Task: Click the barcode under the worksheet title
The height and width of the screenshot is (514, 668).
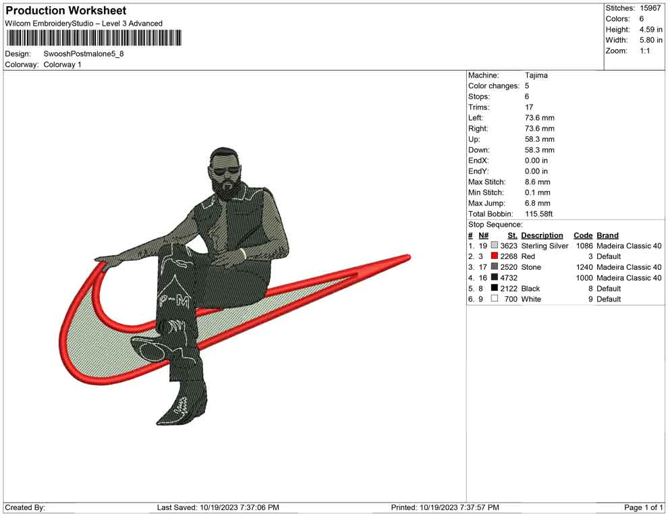Action: pos(93,38)
